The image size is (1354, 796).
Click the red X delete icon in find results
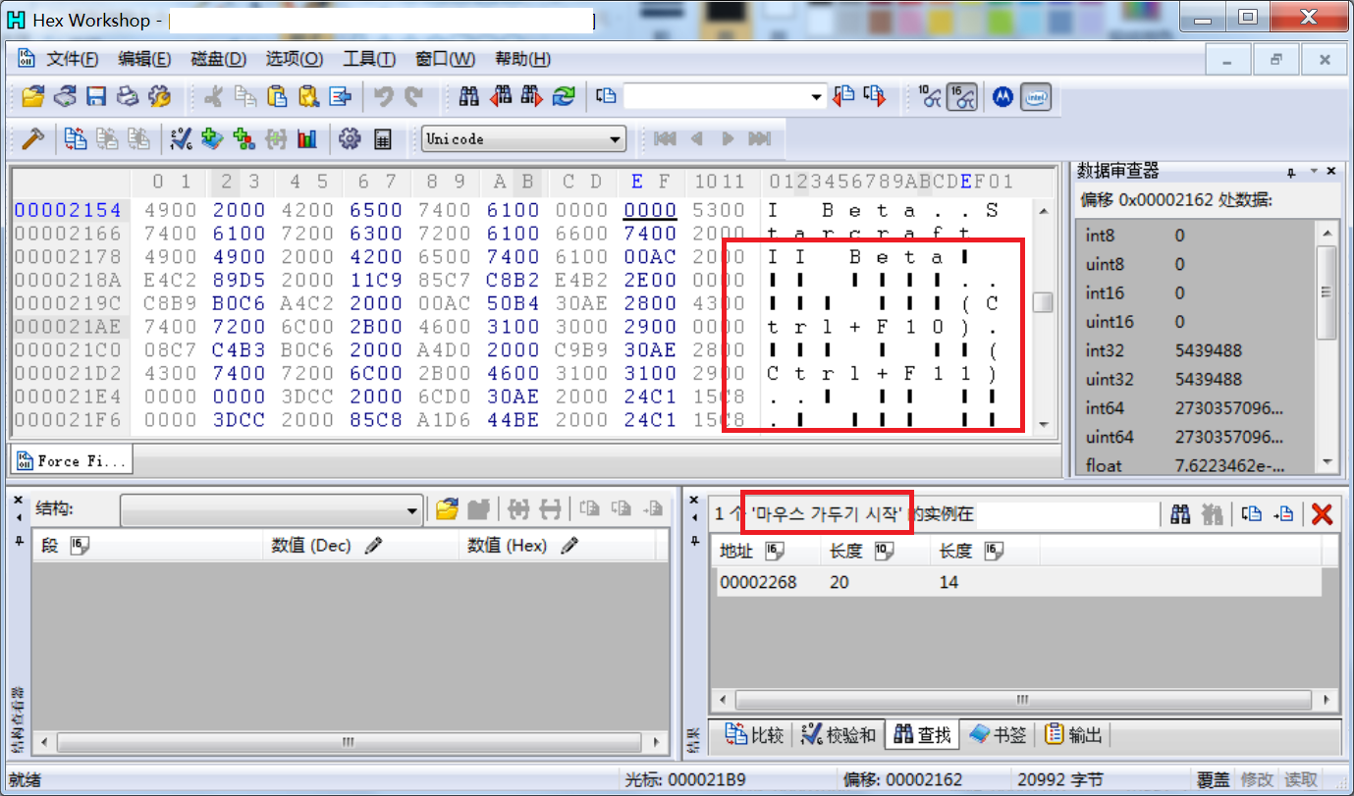coord(1322,512)
